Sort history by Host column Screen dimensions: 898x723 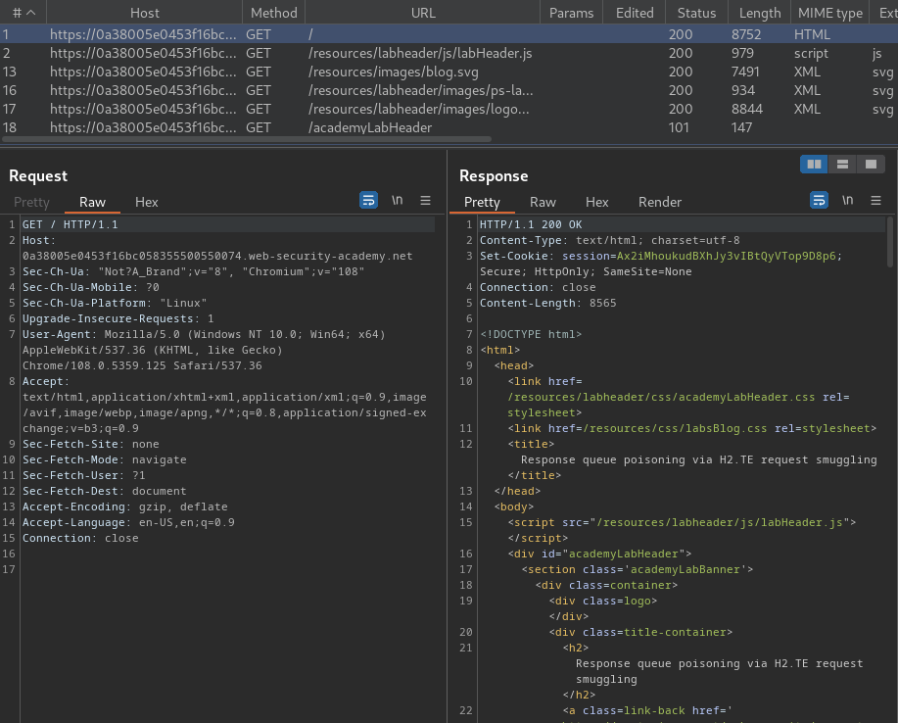[x=144, y=13]
